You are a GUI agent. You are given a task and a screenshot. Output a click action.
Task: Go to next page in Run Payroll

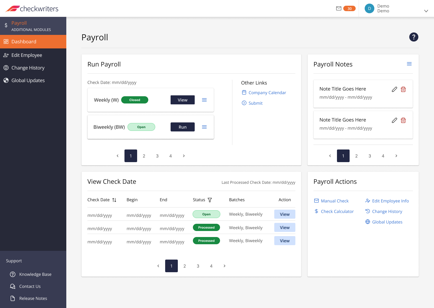(184, 156)
